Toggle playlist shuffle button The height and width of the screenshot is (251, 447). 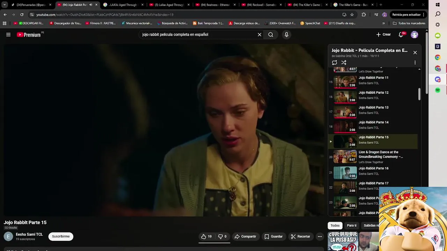[344, 62]
